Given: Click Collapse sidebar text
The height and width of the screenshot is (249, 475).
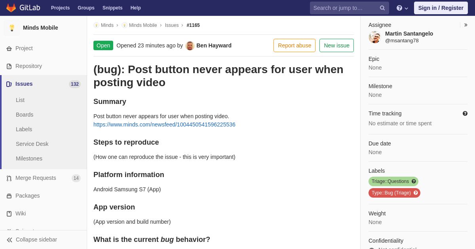Looking at the screenshot, I should 36,240.
